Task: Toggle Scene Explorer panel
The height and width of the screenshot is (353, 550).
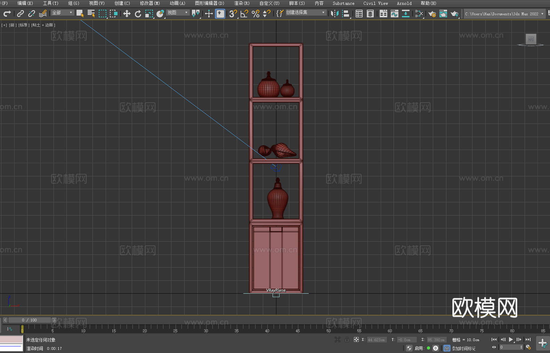Action: (x=359, y=14)
